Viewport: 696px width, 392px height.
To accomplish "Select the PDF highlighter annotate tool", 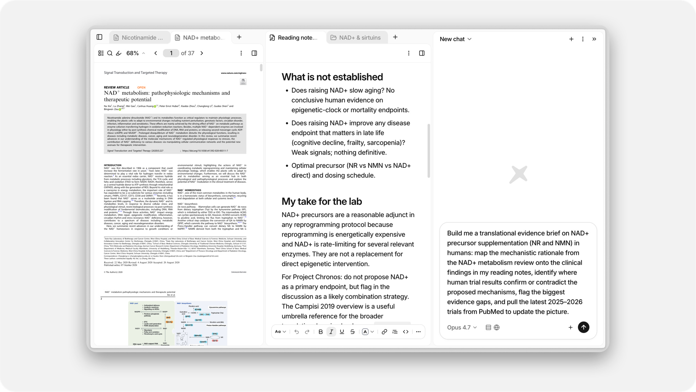I will (x=119, y=53).
